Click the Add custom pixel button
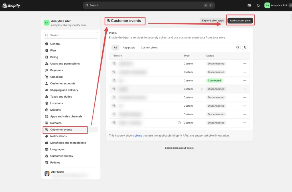 [x=240, y=21]
